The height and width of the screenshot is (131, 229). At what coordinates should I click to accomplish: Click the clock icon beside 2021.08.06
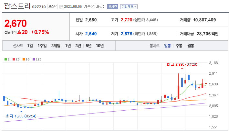coord(61,7)
